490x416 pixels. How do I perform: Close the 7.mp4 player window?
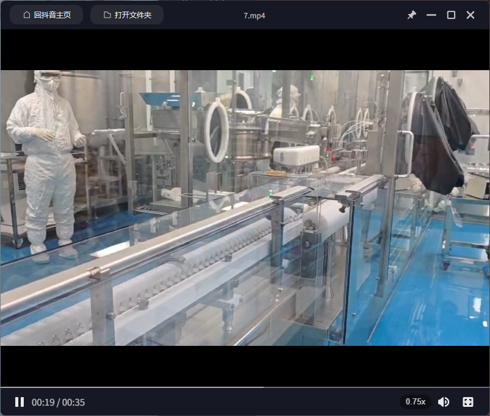click(x=470, y=15)
